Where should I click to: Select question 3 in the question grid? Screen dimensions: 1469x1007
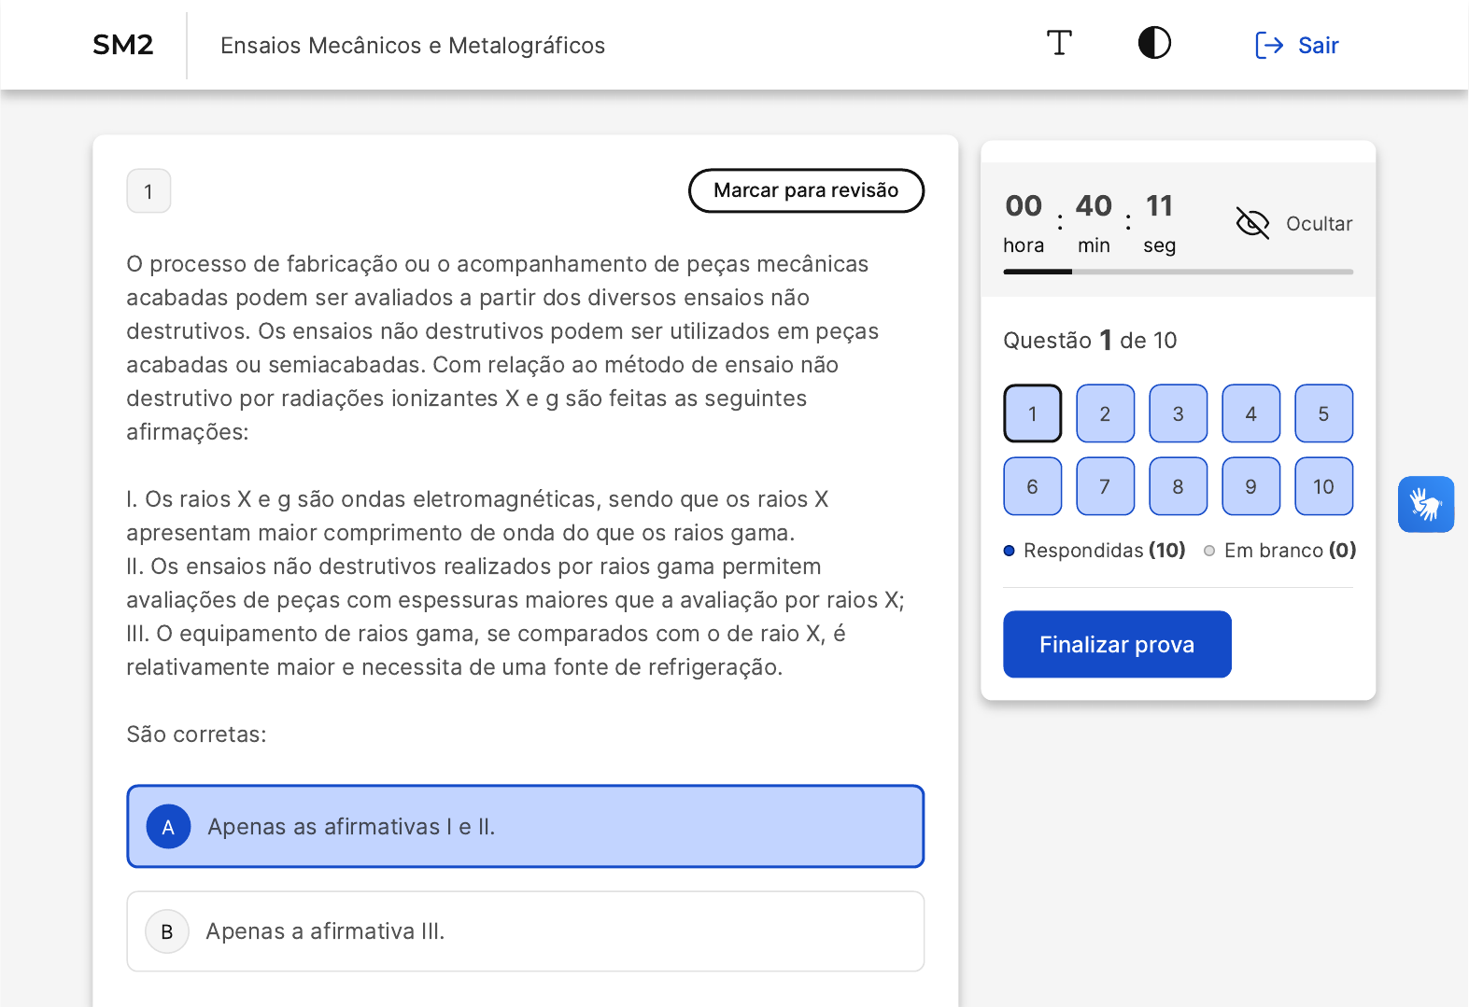(1178, 413)
